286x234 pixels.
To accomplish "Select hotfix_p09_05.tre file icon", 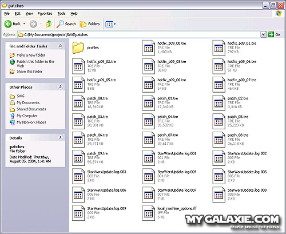I will click(x=78, y=85).
